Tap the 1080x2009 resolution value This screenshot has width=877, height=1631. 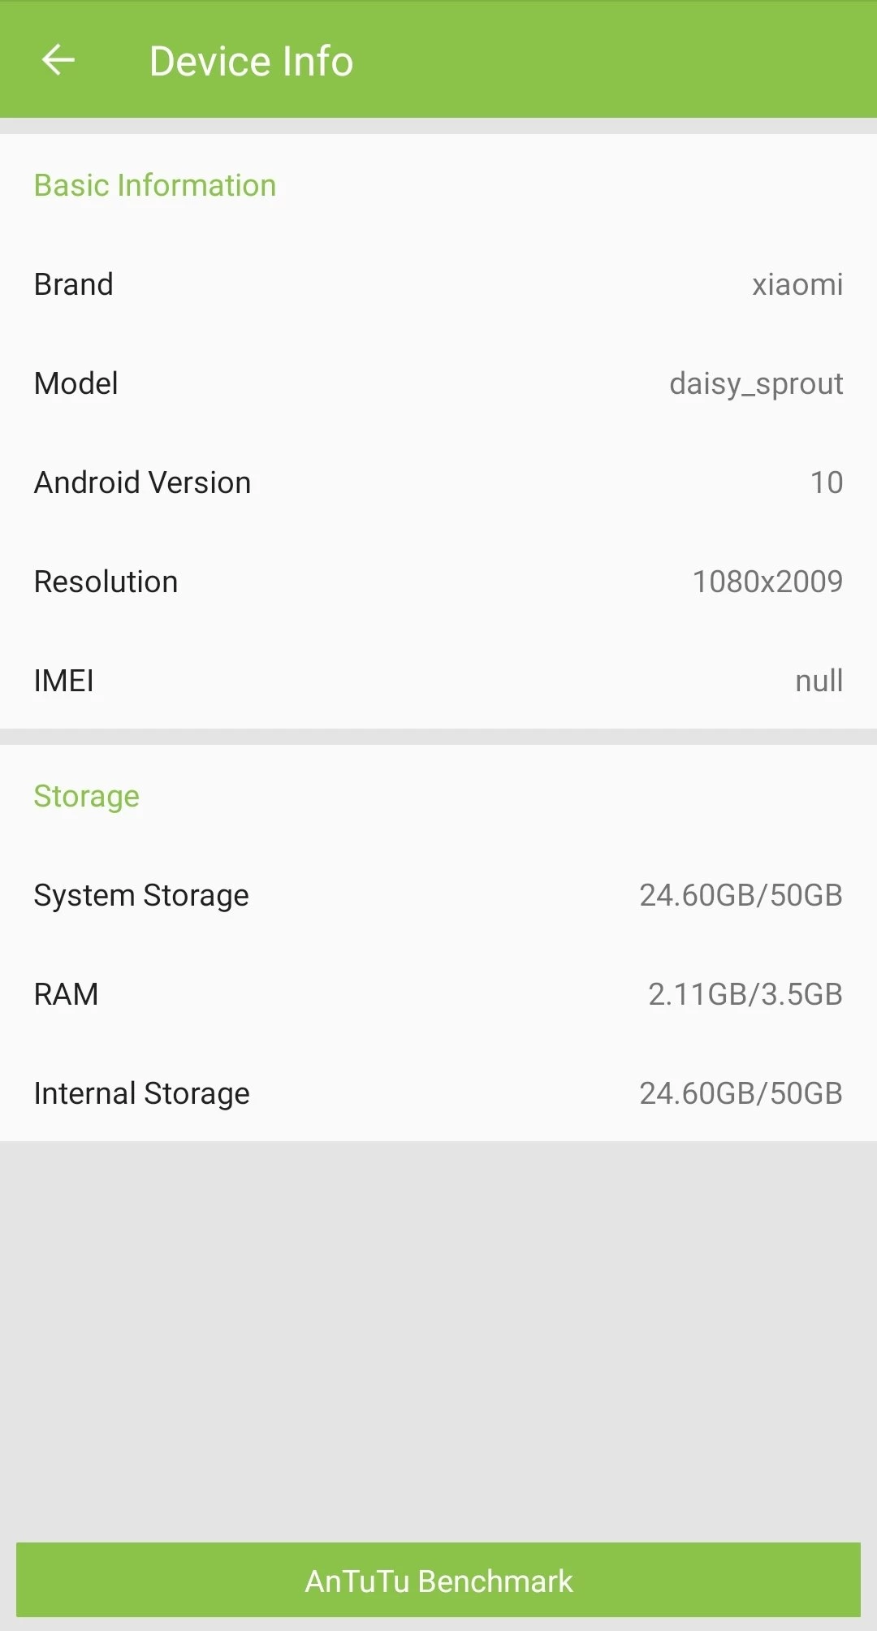tap(767, 582)
